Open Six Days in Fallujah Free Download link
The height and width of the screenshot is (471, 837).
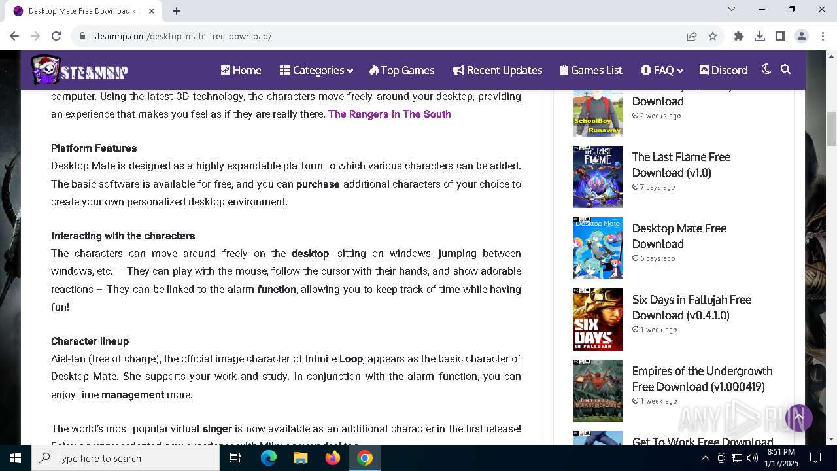pos(691,307)
